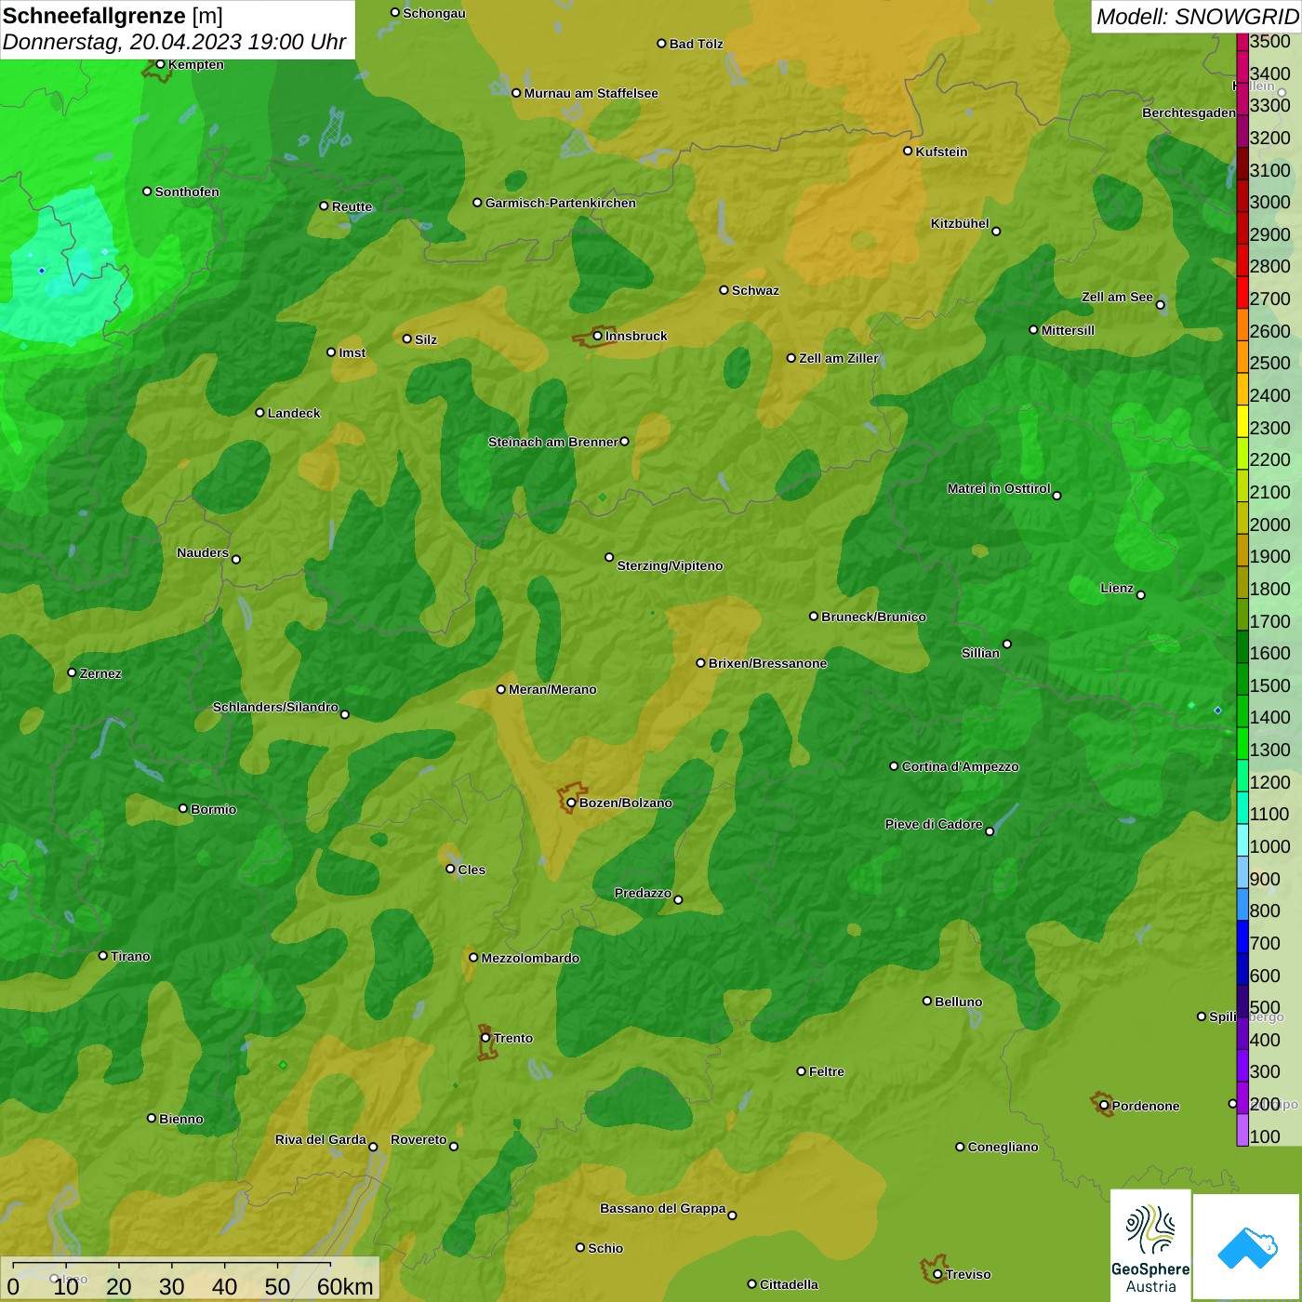Image resolution: width=1302 pixels, height=1302 pixels.
Task: Click the "100" legend value
Action: point(1265,1136)
